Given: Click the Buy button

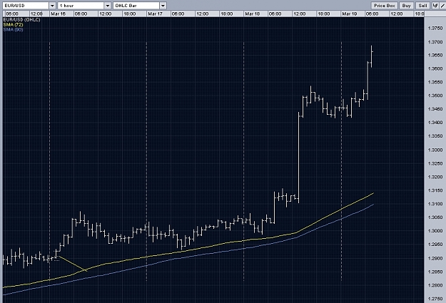Looking at the screenshot, I should pyautogui.click(x=406, y=6).
